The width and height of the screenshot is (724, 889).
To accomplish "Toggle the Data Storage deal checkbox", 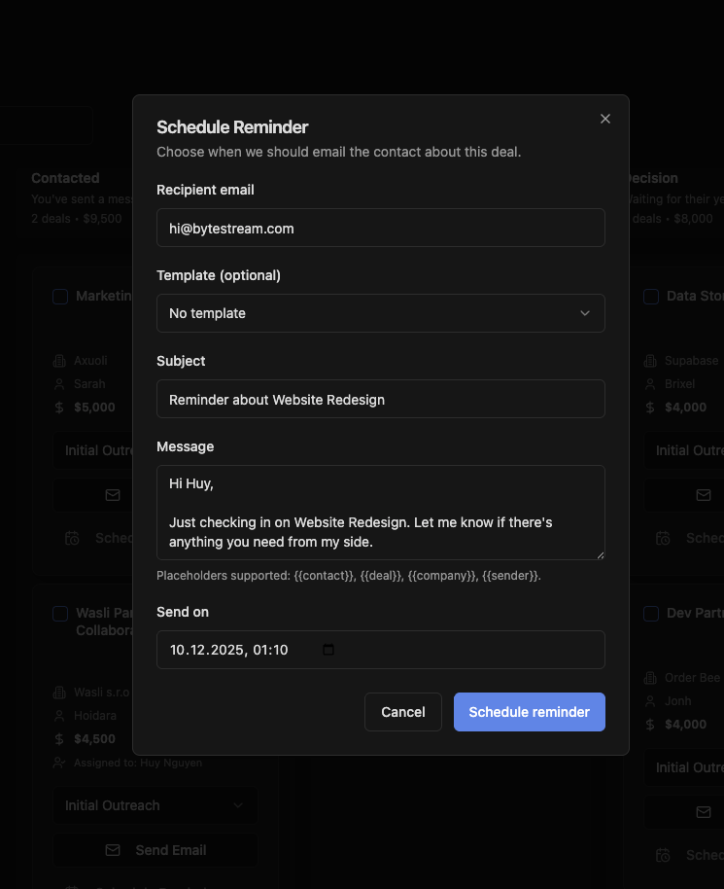I will (651, 297).
